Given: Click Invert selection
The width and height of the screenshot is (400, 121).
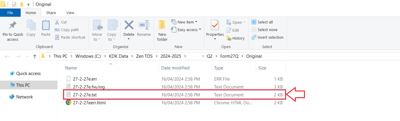Looking at the screenshot, I should coord(267,37).
